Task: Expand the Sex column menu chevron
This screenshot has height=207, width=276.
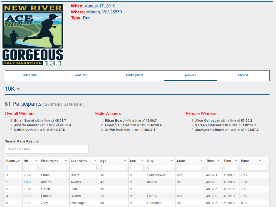Action: pos(142,161)
